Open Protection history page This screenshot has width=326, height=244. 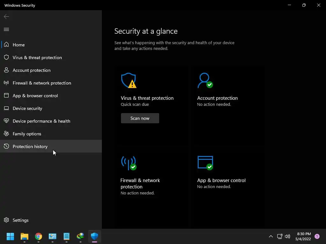[x=51, y=146]
